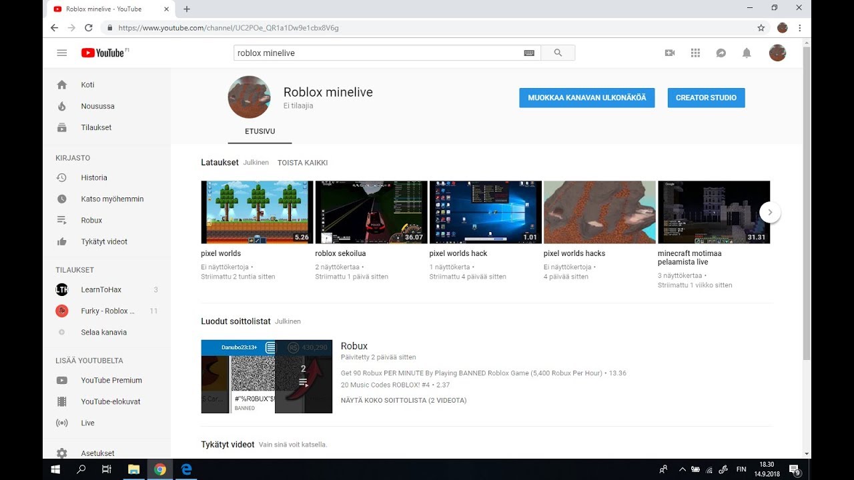Click the roblox sekoilua video title
The height and width of the screenshot is (480, 854).
tap(340, 253)
